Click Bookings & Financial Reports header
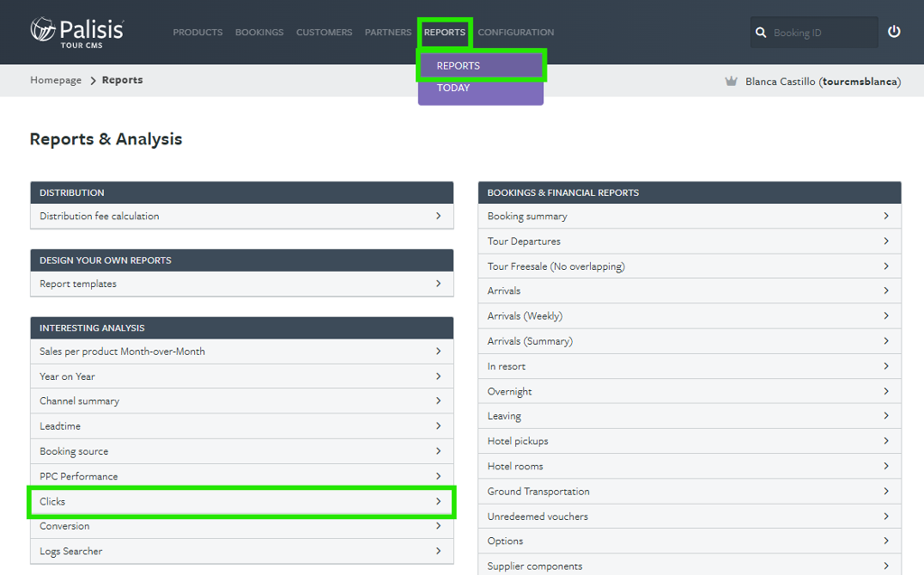The width and height of the screenshot is (924, 575). (x=689, y=193)
